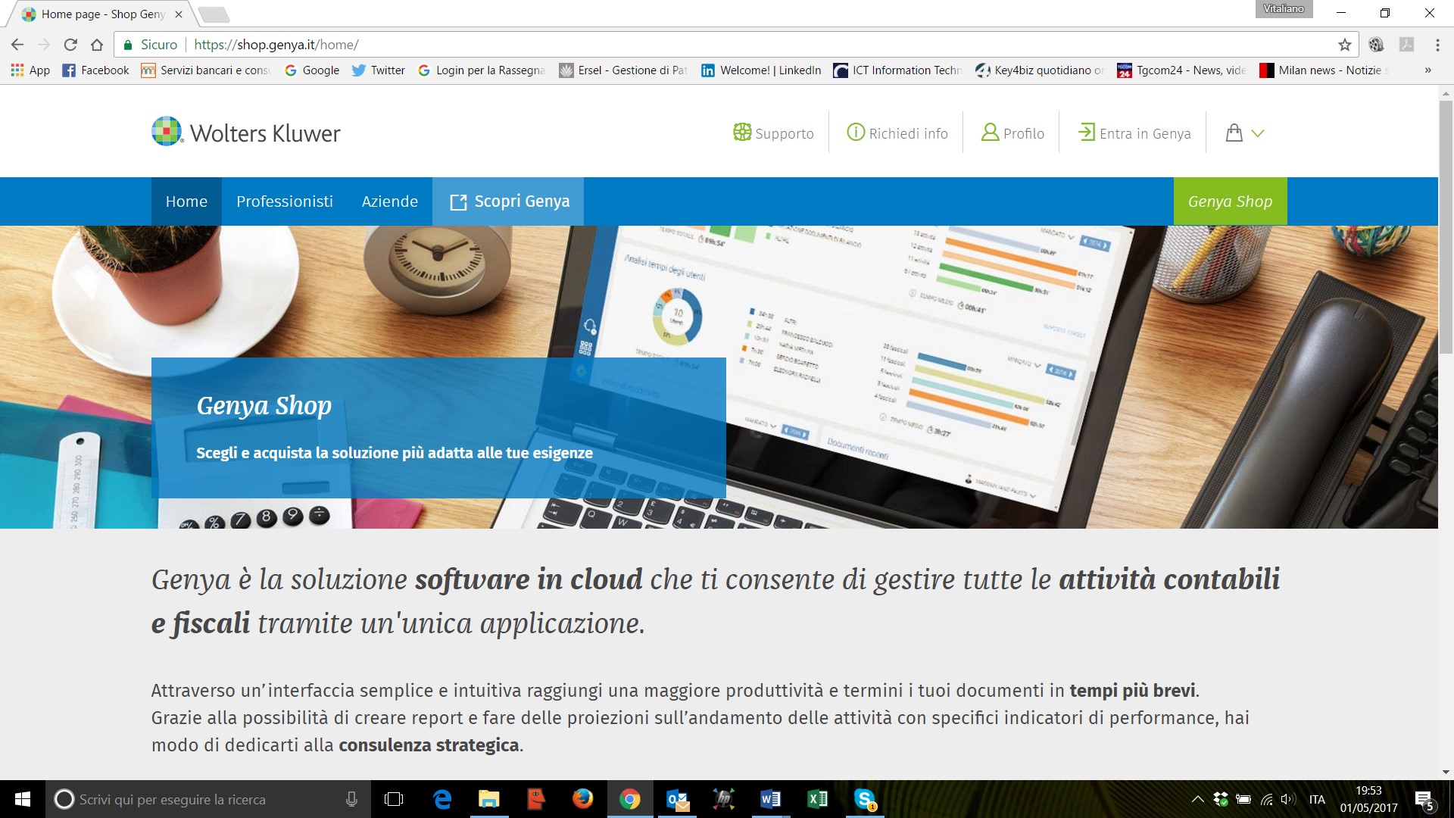Open the Twitter bookmark
The width and height of the screenshot is (1454, 818).
tap(379, 70)
